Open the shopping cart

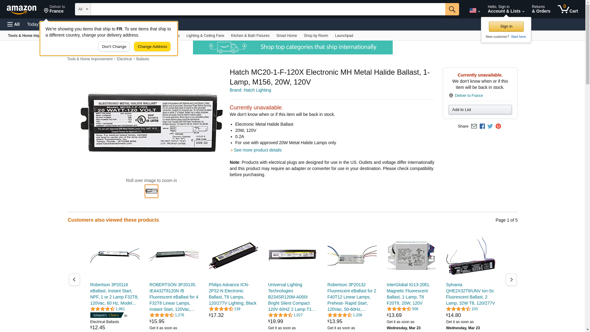(568, 9)
